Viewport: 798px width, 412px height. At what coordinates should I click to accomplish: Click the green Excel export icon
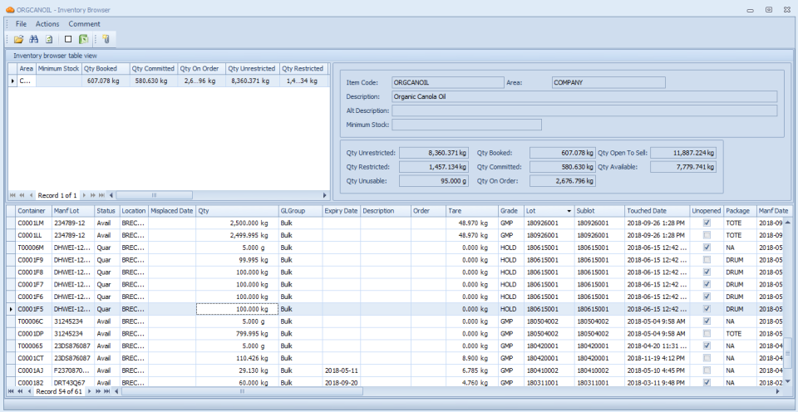click(83, 39)
